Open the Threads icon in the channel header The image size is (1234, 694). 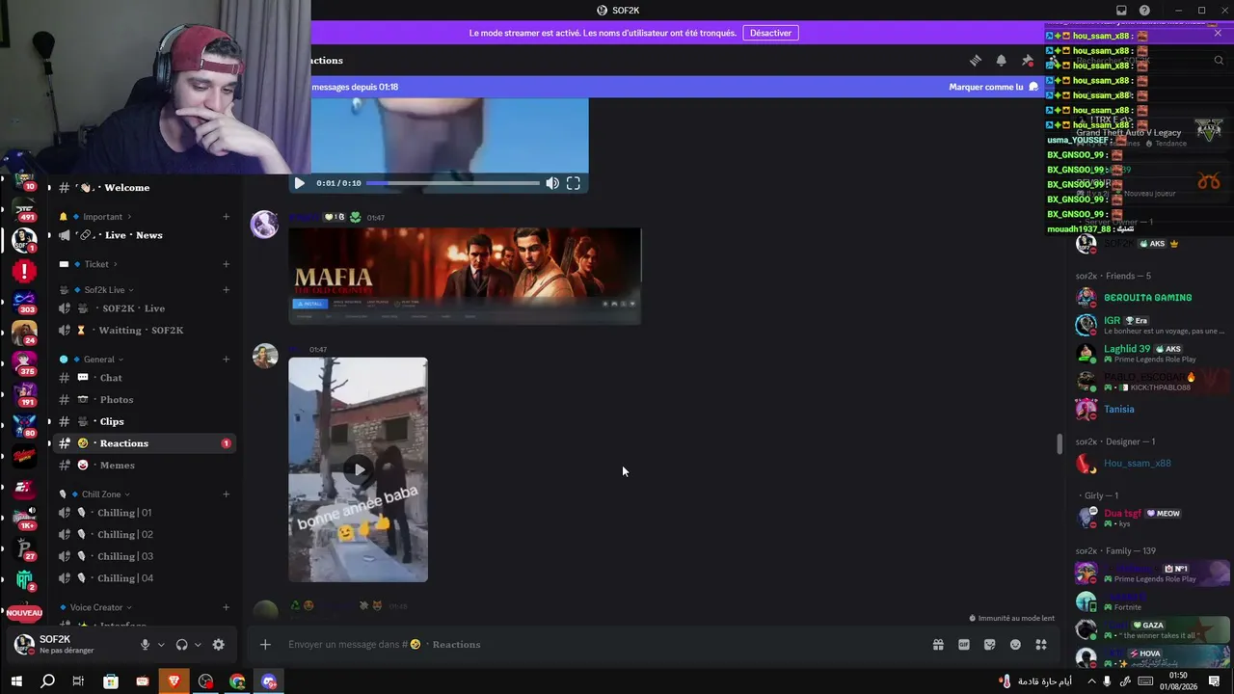coord(976,60)
